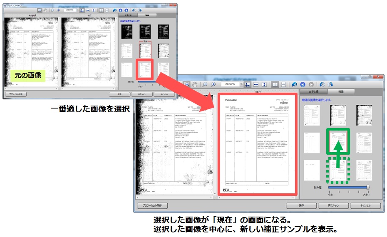Select middle-left faint sample thumbnail in front window
This screenshot has width=387, height=237.
coord(312,143)
